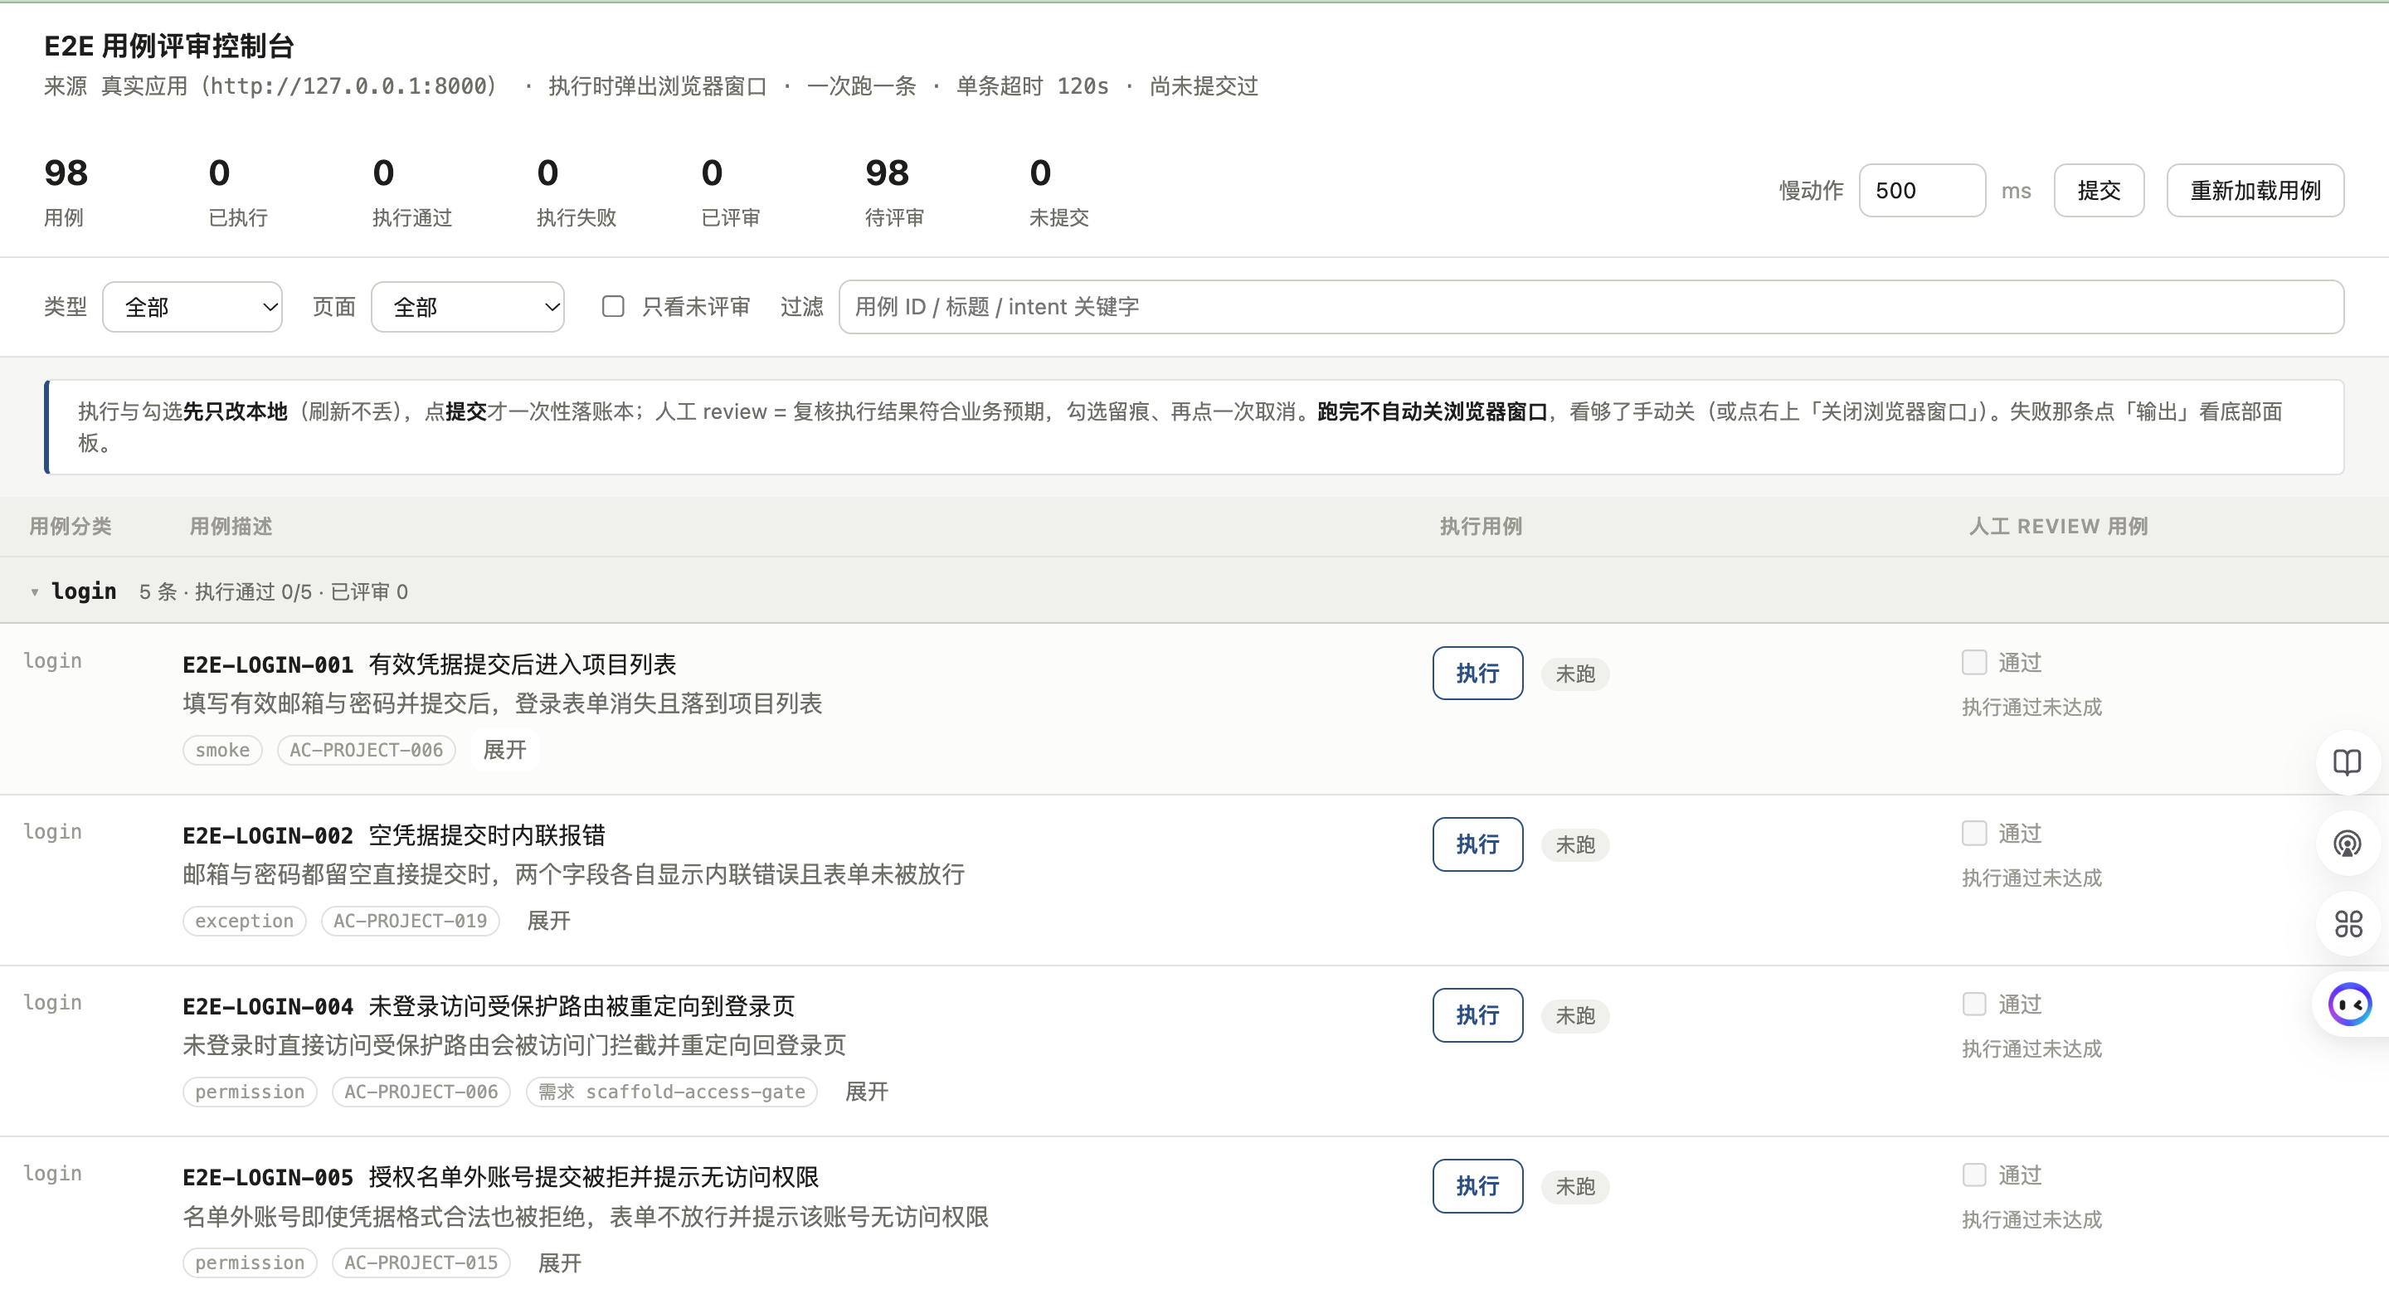Toggle the 只看未评审 checkbox

pos(613,306)
